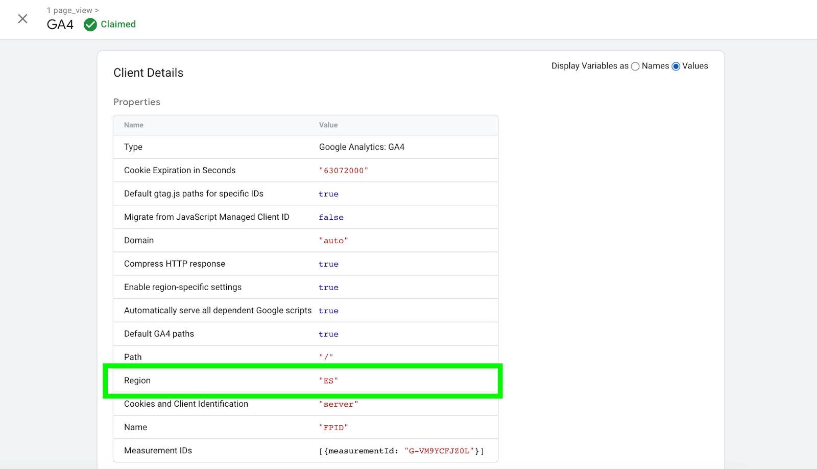Click the Cookie Expiration in Seconds label

(180, 171)
